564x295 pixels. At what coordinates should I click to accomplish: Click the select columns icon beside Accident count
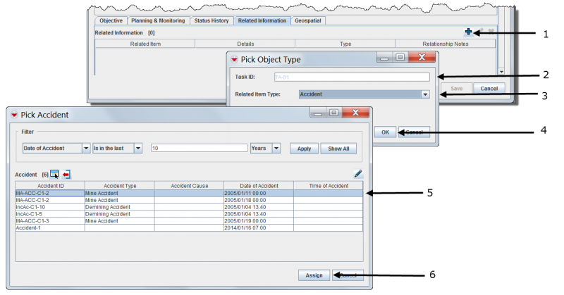coord(54,174)
